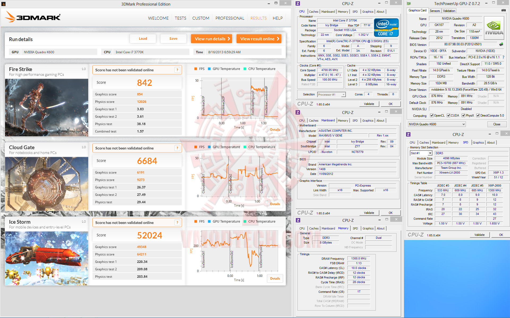Toggle the PhysX checkbox
The image size is (510, 318).
click(463, 116)
